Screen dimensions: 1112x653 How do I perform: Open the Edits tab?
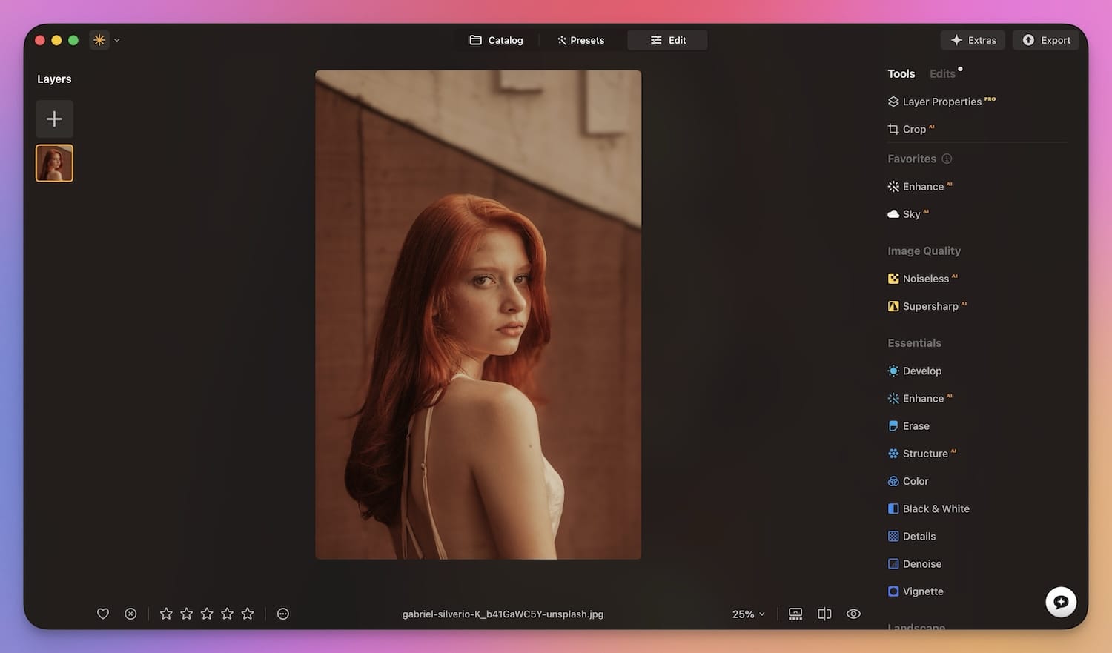(x=943, y=73)
